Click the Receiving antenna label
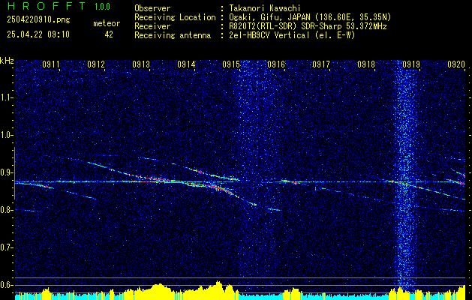 click(x=173, y=35)
